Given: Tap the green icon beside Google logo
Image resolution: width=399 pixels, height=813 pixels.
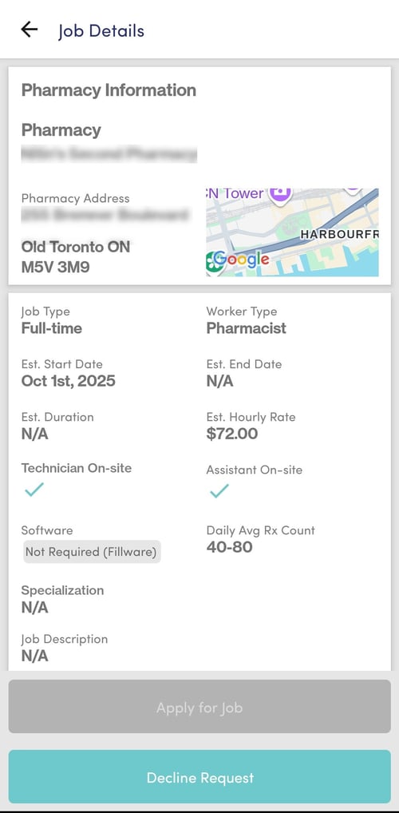Looking at the screenshot, I should pyautogui.click(x=211, y=261).
